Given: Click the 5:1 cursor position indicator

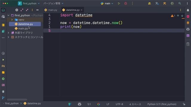Looking at the screenshot, I should coord(89,104).
